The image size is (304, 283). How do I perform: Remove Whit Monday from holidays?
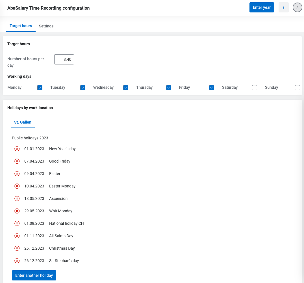[x=17, y=211]
